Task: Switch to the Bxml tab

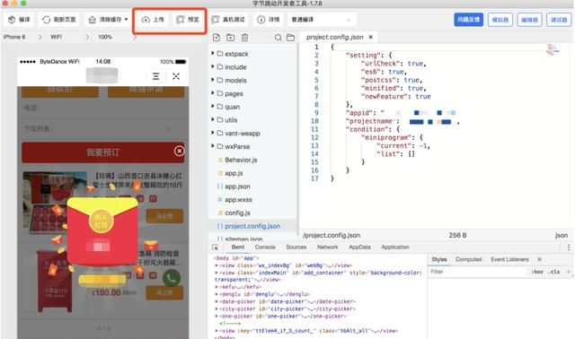Action: point(238,248)
